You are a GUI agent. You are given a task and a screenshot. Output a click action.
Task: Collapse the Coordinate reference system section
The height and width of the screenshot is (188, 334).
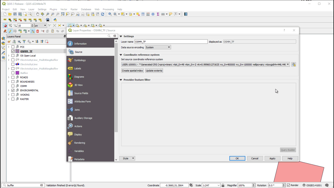coord(121,55)
